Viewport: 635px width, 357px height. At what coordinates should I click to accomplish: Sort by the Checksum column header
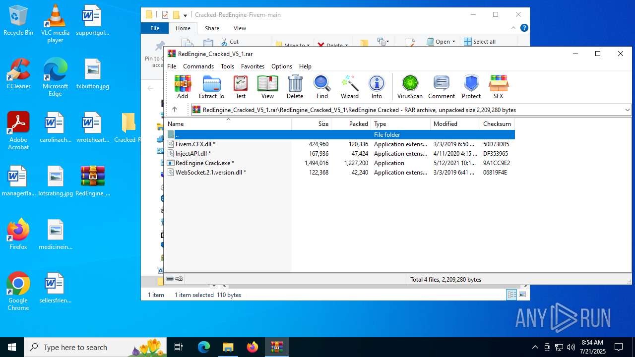(497, 124)
